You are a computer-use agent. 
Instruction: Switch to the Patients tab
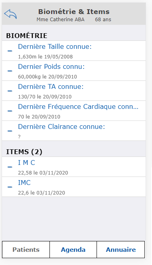pos(26,250)
